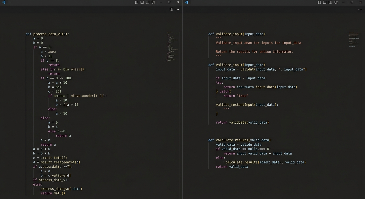Click 'if c == 8:' line
This screenshot has height=199, width=365.
pyautogui.click(x=50, y=60)
